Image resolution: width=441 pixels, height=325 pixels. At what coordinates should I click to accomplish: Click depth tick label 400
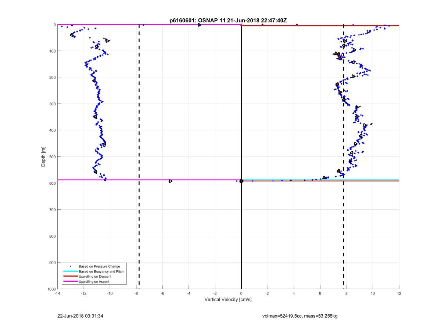coord(53,130)
